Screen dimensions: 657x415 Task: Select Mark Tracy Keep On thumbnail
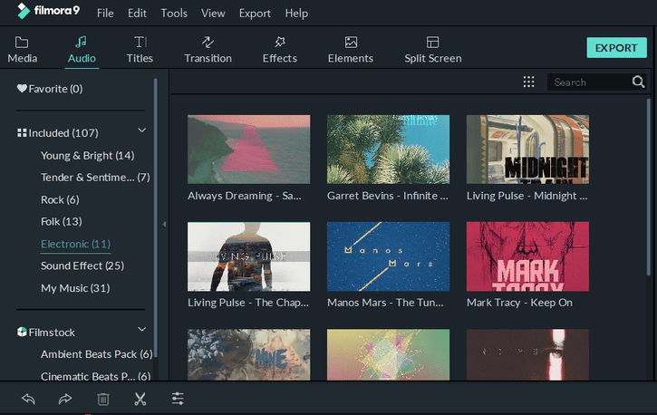click(527, 256)
